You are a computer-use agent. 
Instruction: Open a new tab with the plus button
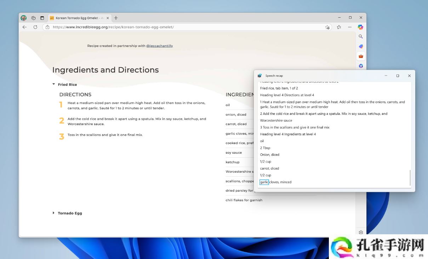116,18
